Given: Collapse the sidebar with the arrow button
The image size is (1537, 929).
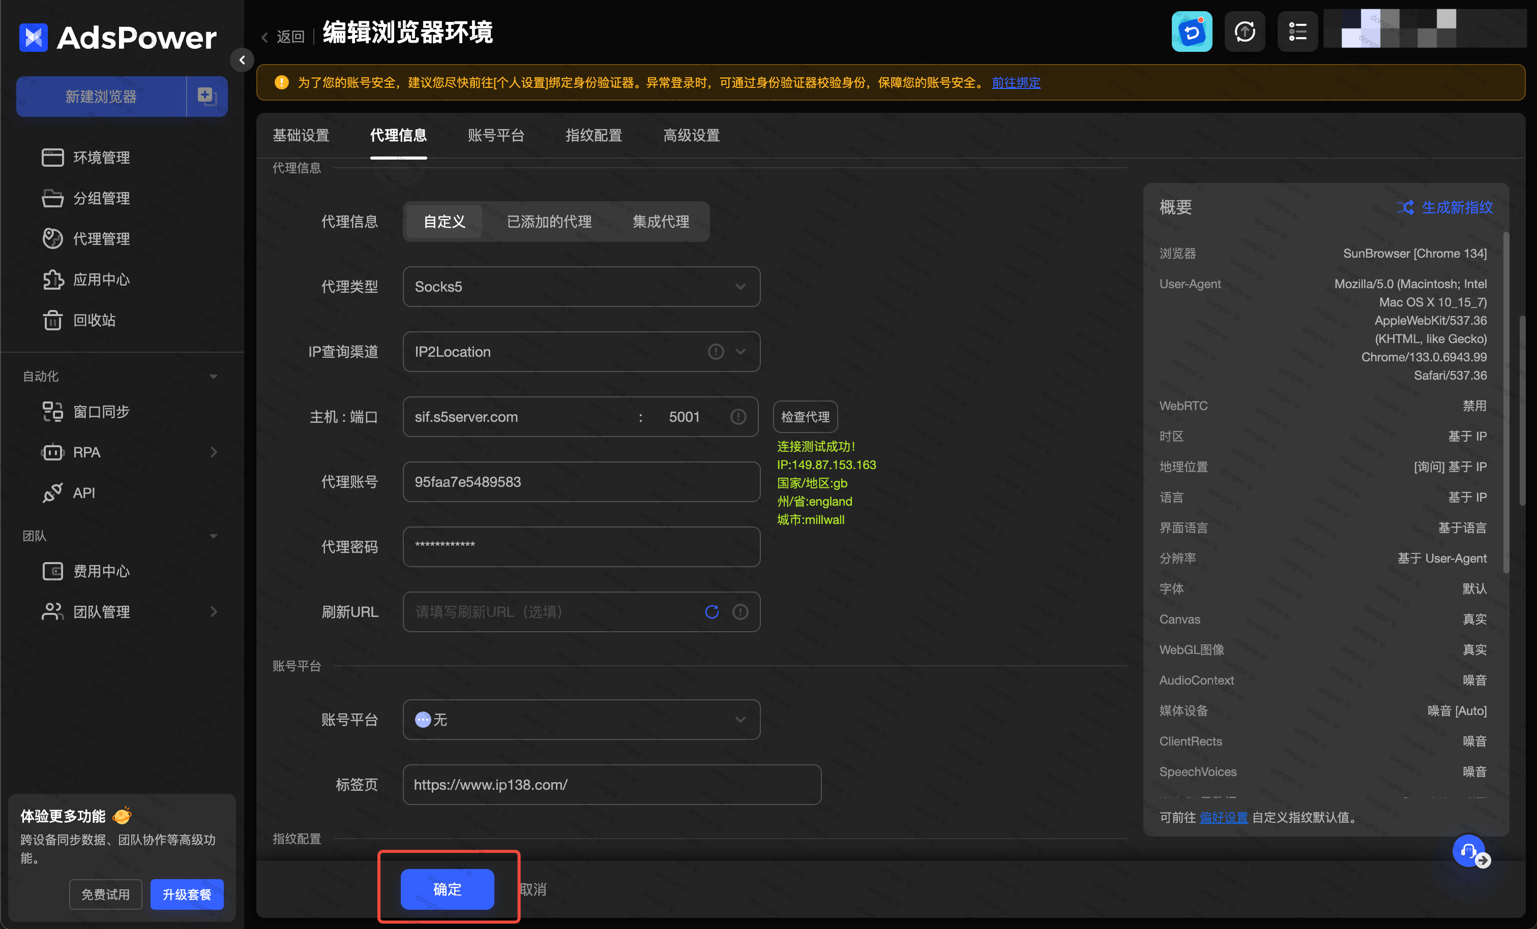Looking at the screenshot, I should point(242,60).
